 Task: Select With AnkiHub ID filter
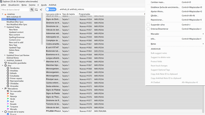click(x=14, y=17)
